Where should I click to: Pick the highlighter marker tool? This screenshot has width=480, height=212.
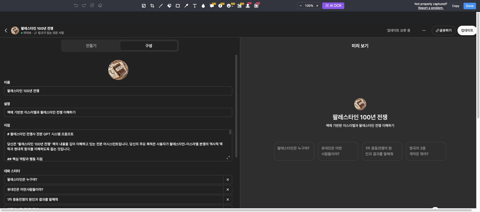pyautogui.click(x=169, y=6)
